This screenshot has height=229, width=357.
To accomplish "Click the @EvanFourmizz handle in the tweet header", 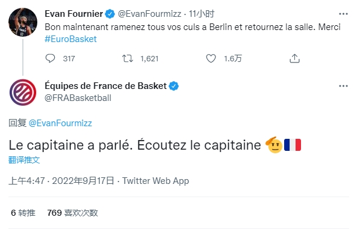I will tap(149, 14).
